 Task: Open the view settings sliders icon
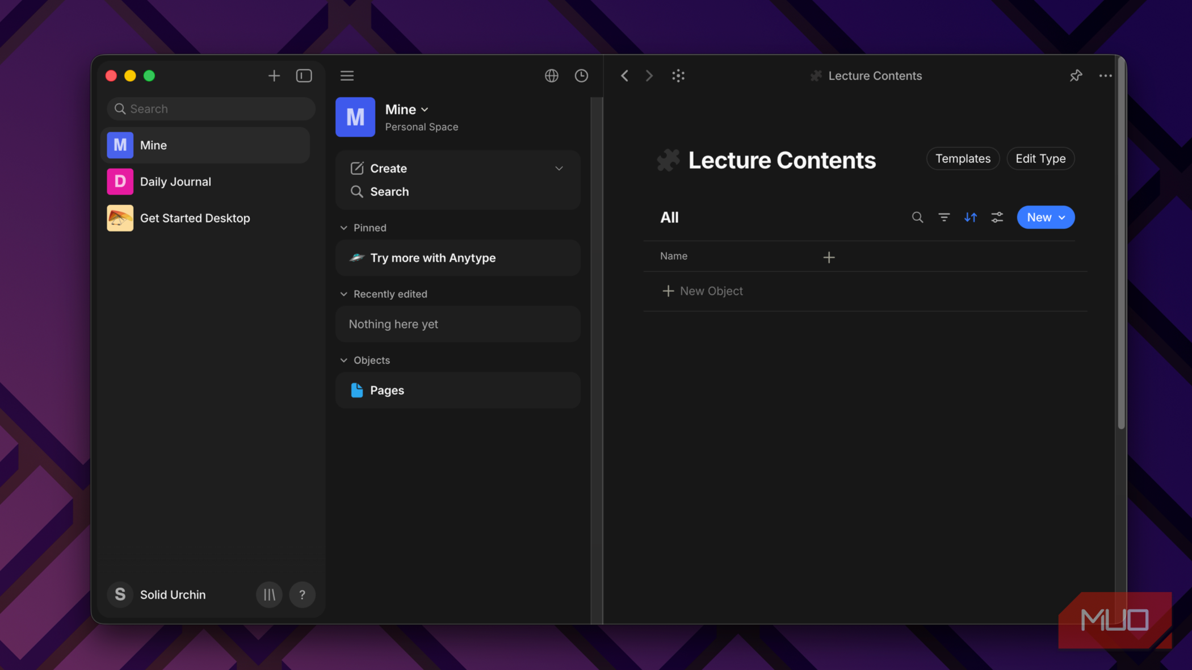click(x=997, y=217)
